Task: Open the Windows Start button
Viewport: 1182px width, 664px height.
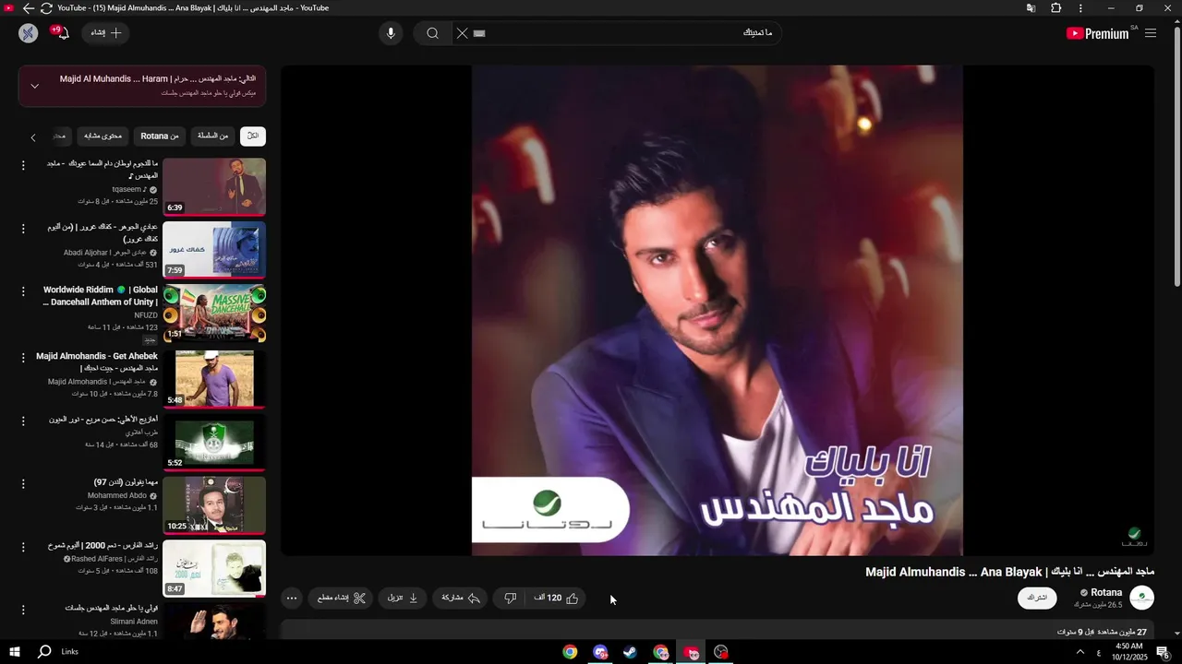Action: tap(15, 652)
